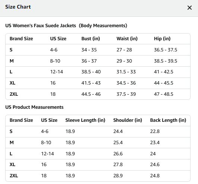The image size is (198, 184).
Task: Click the 41.5 - 43 bust value for XL
Action: point(91,83)
